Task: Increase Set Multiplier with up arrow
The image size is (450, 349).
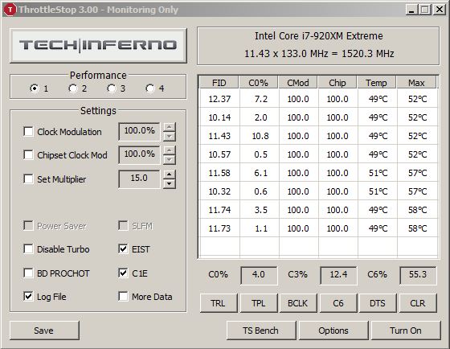Action: click(x=170, y=174)
